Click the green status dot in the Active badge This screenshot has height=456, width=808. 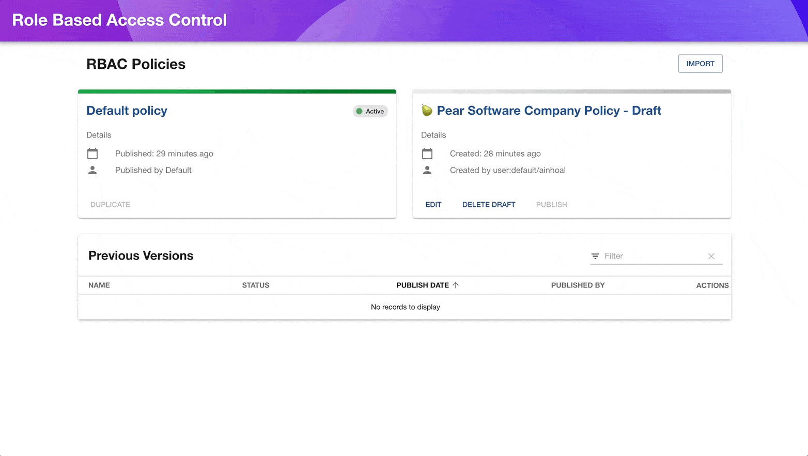click(x=360, y=111)
